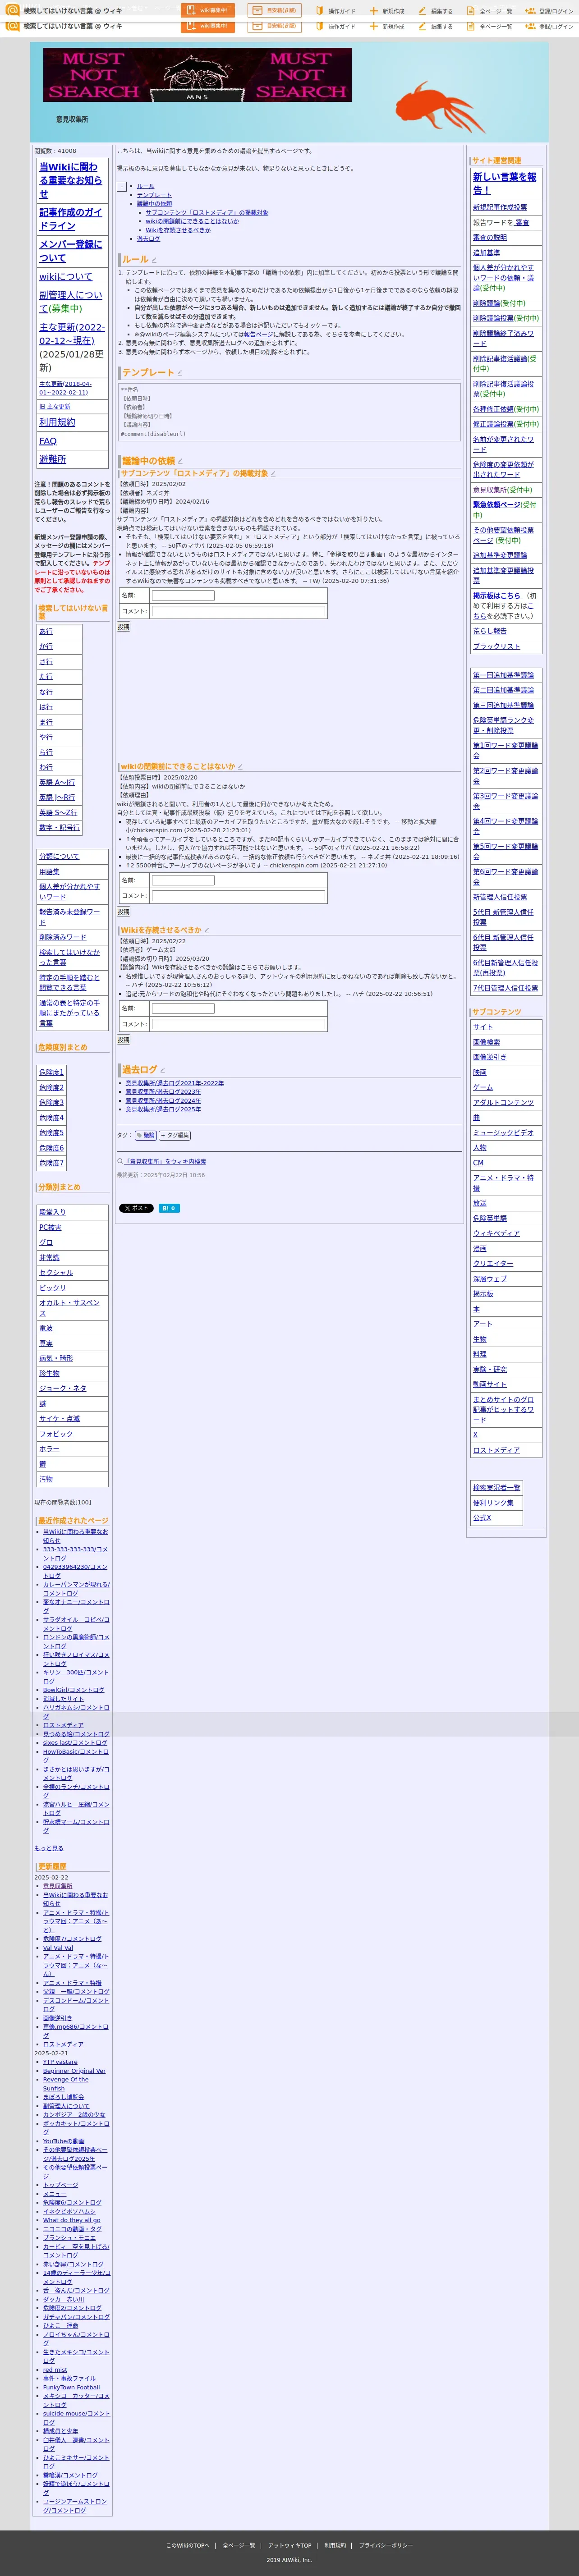This screenshot has height=2576, width=579.
Task: Open ブラックリスト in the right sidebar
Action: pyautogui.click(x=496, y=646)
